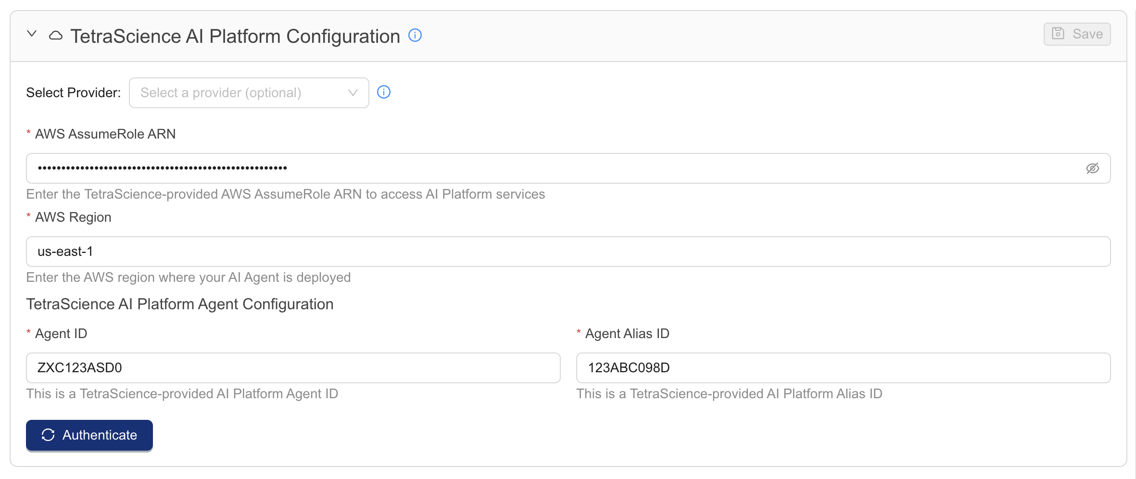
Task: Click into the AWS Region field
Action: click(x=568, y=252)
